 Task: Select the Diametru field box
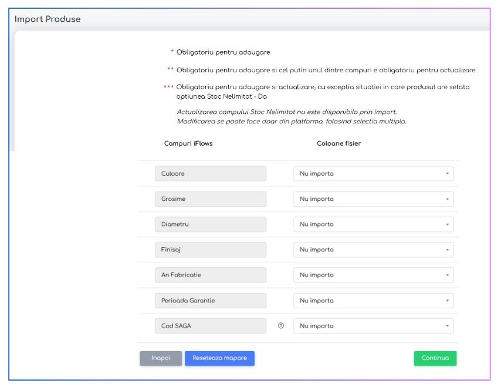tap(210, 224)
